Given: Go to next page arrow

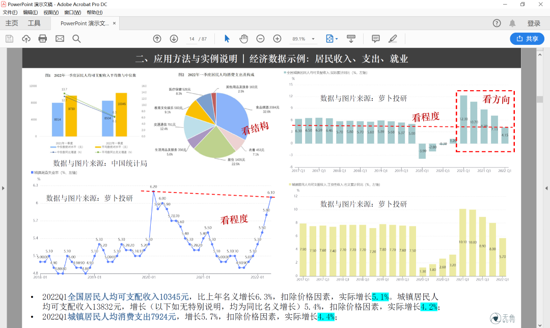Looking at the screenshot, I should 174,39.
